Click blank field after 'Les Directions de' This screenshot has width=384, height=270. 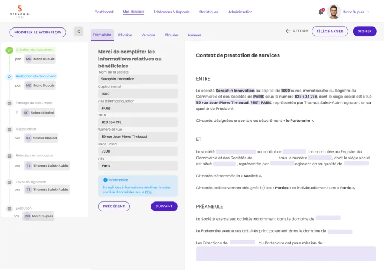pyautogui.click(x=242, y=243)
